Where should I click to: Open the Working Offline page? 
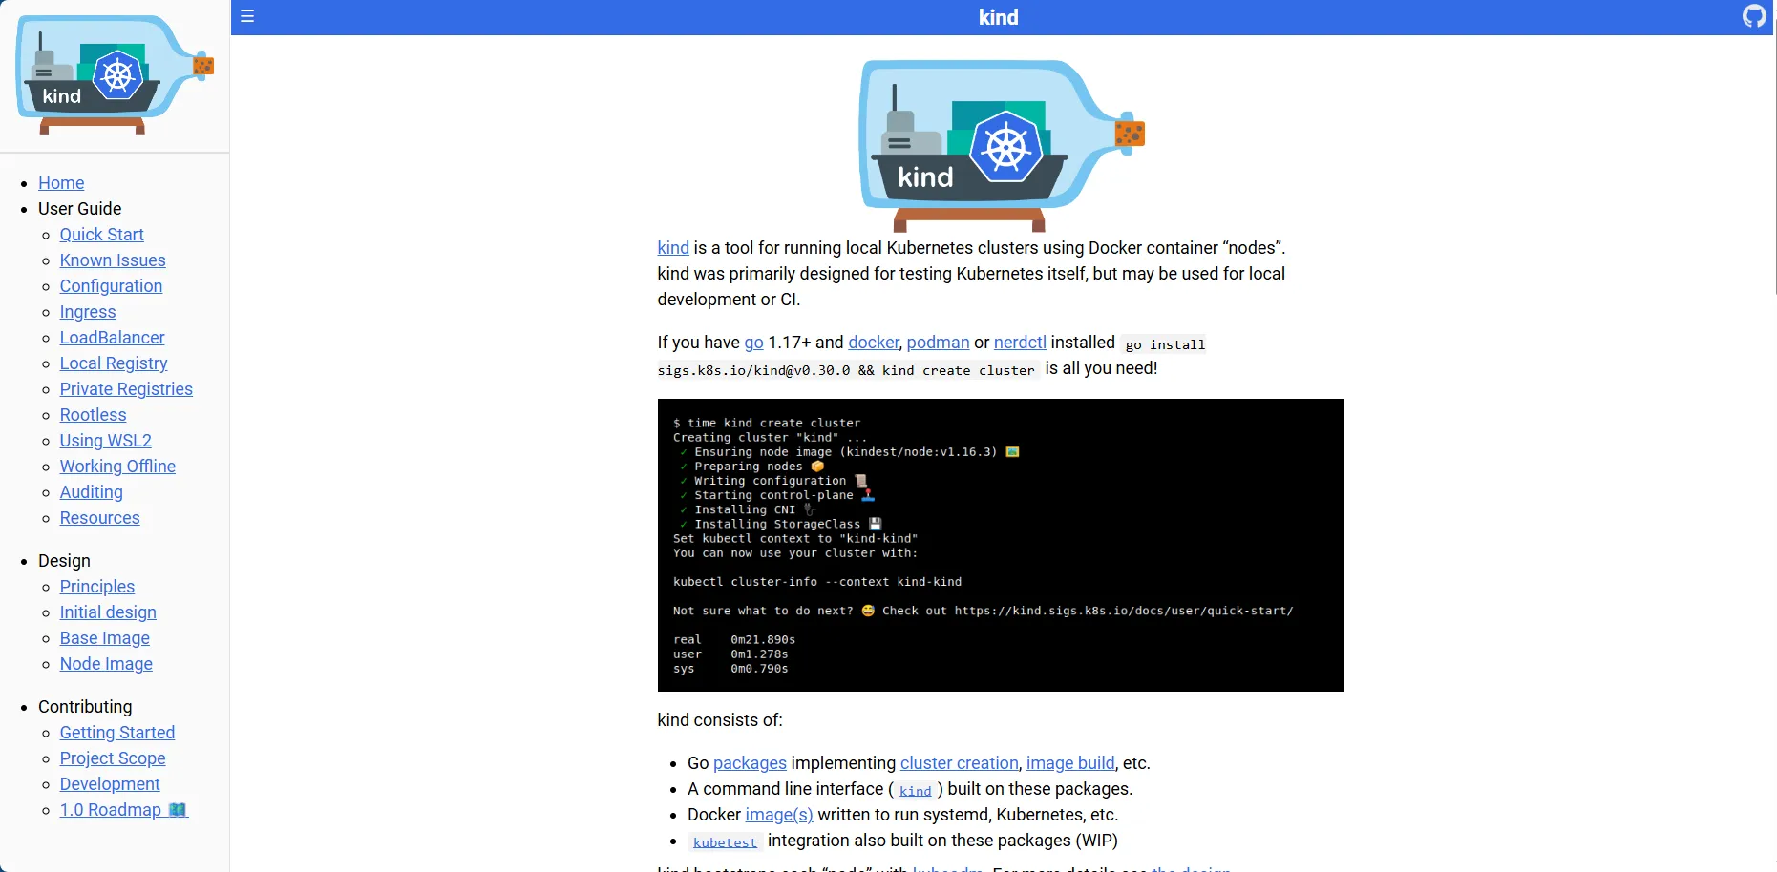pos(116,466)
